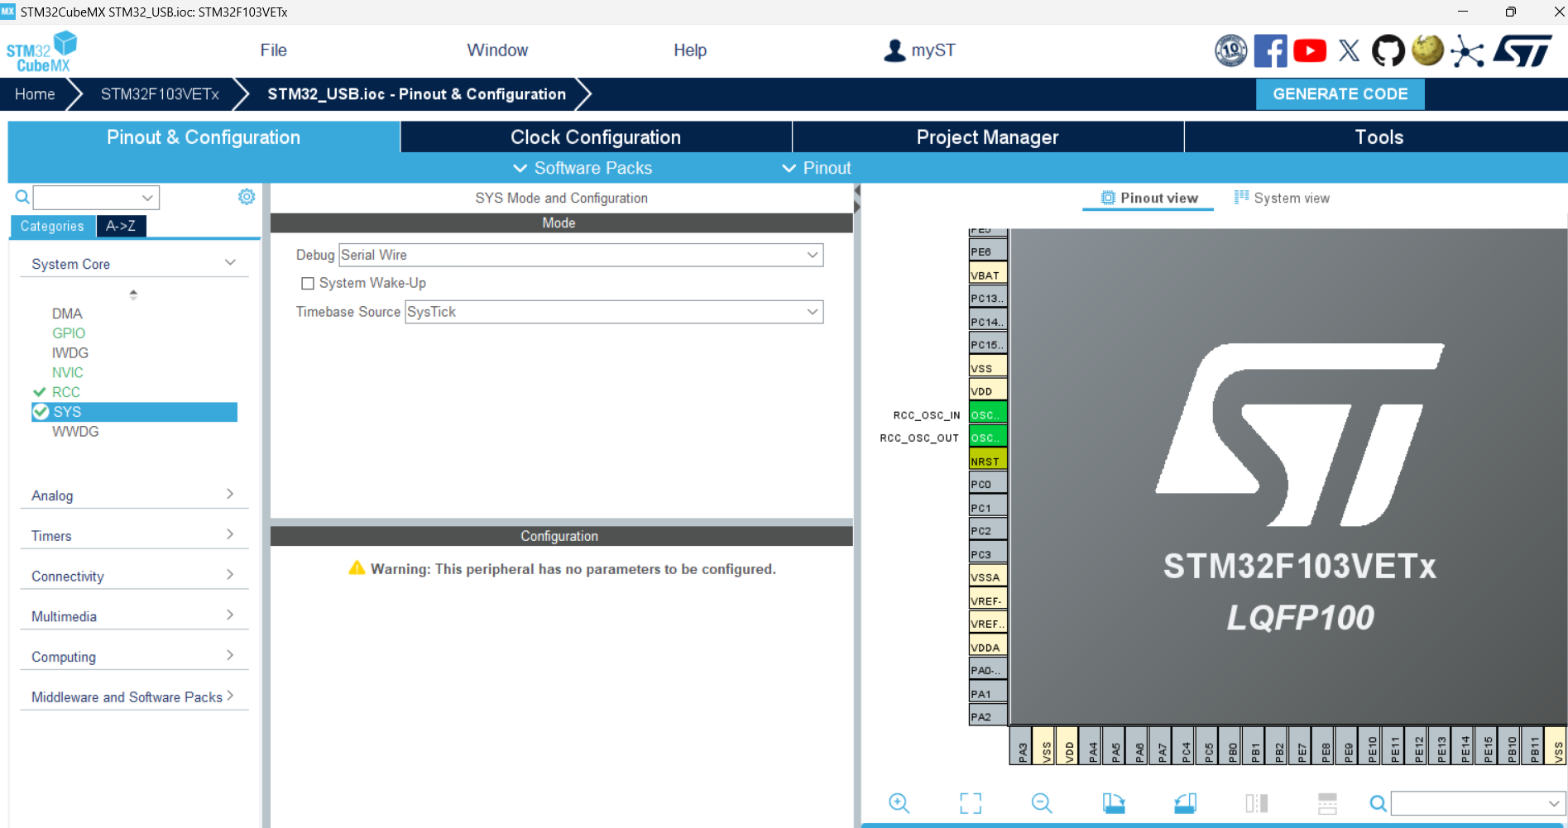The height and width of the screenshot is (828, 1568).
Task: Select the Categories tab
Action: pos(52,226)
